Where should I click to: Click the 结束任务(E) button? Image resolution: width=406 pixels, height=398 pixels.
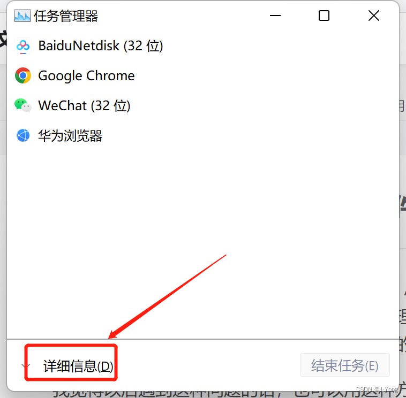(x=344, y=365)
